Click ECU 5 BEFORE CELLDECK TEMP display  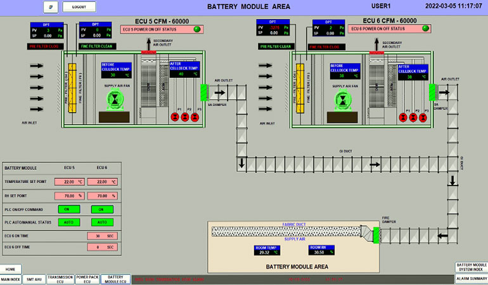[117, 70]
